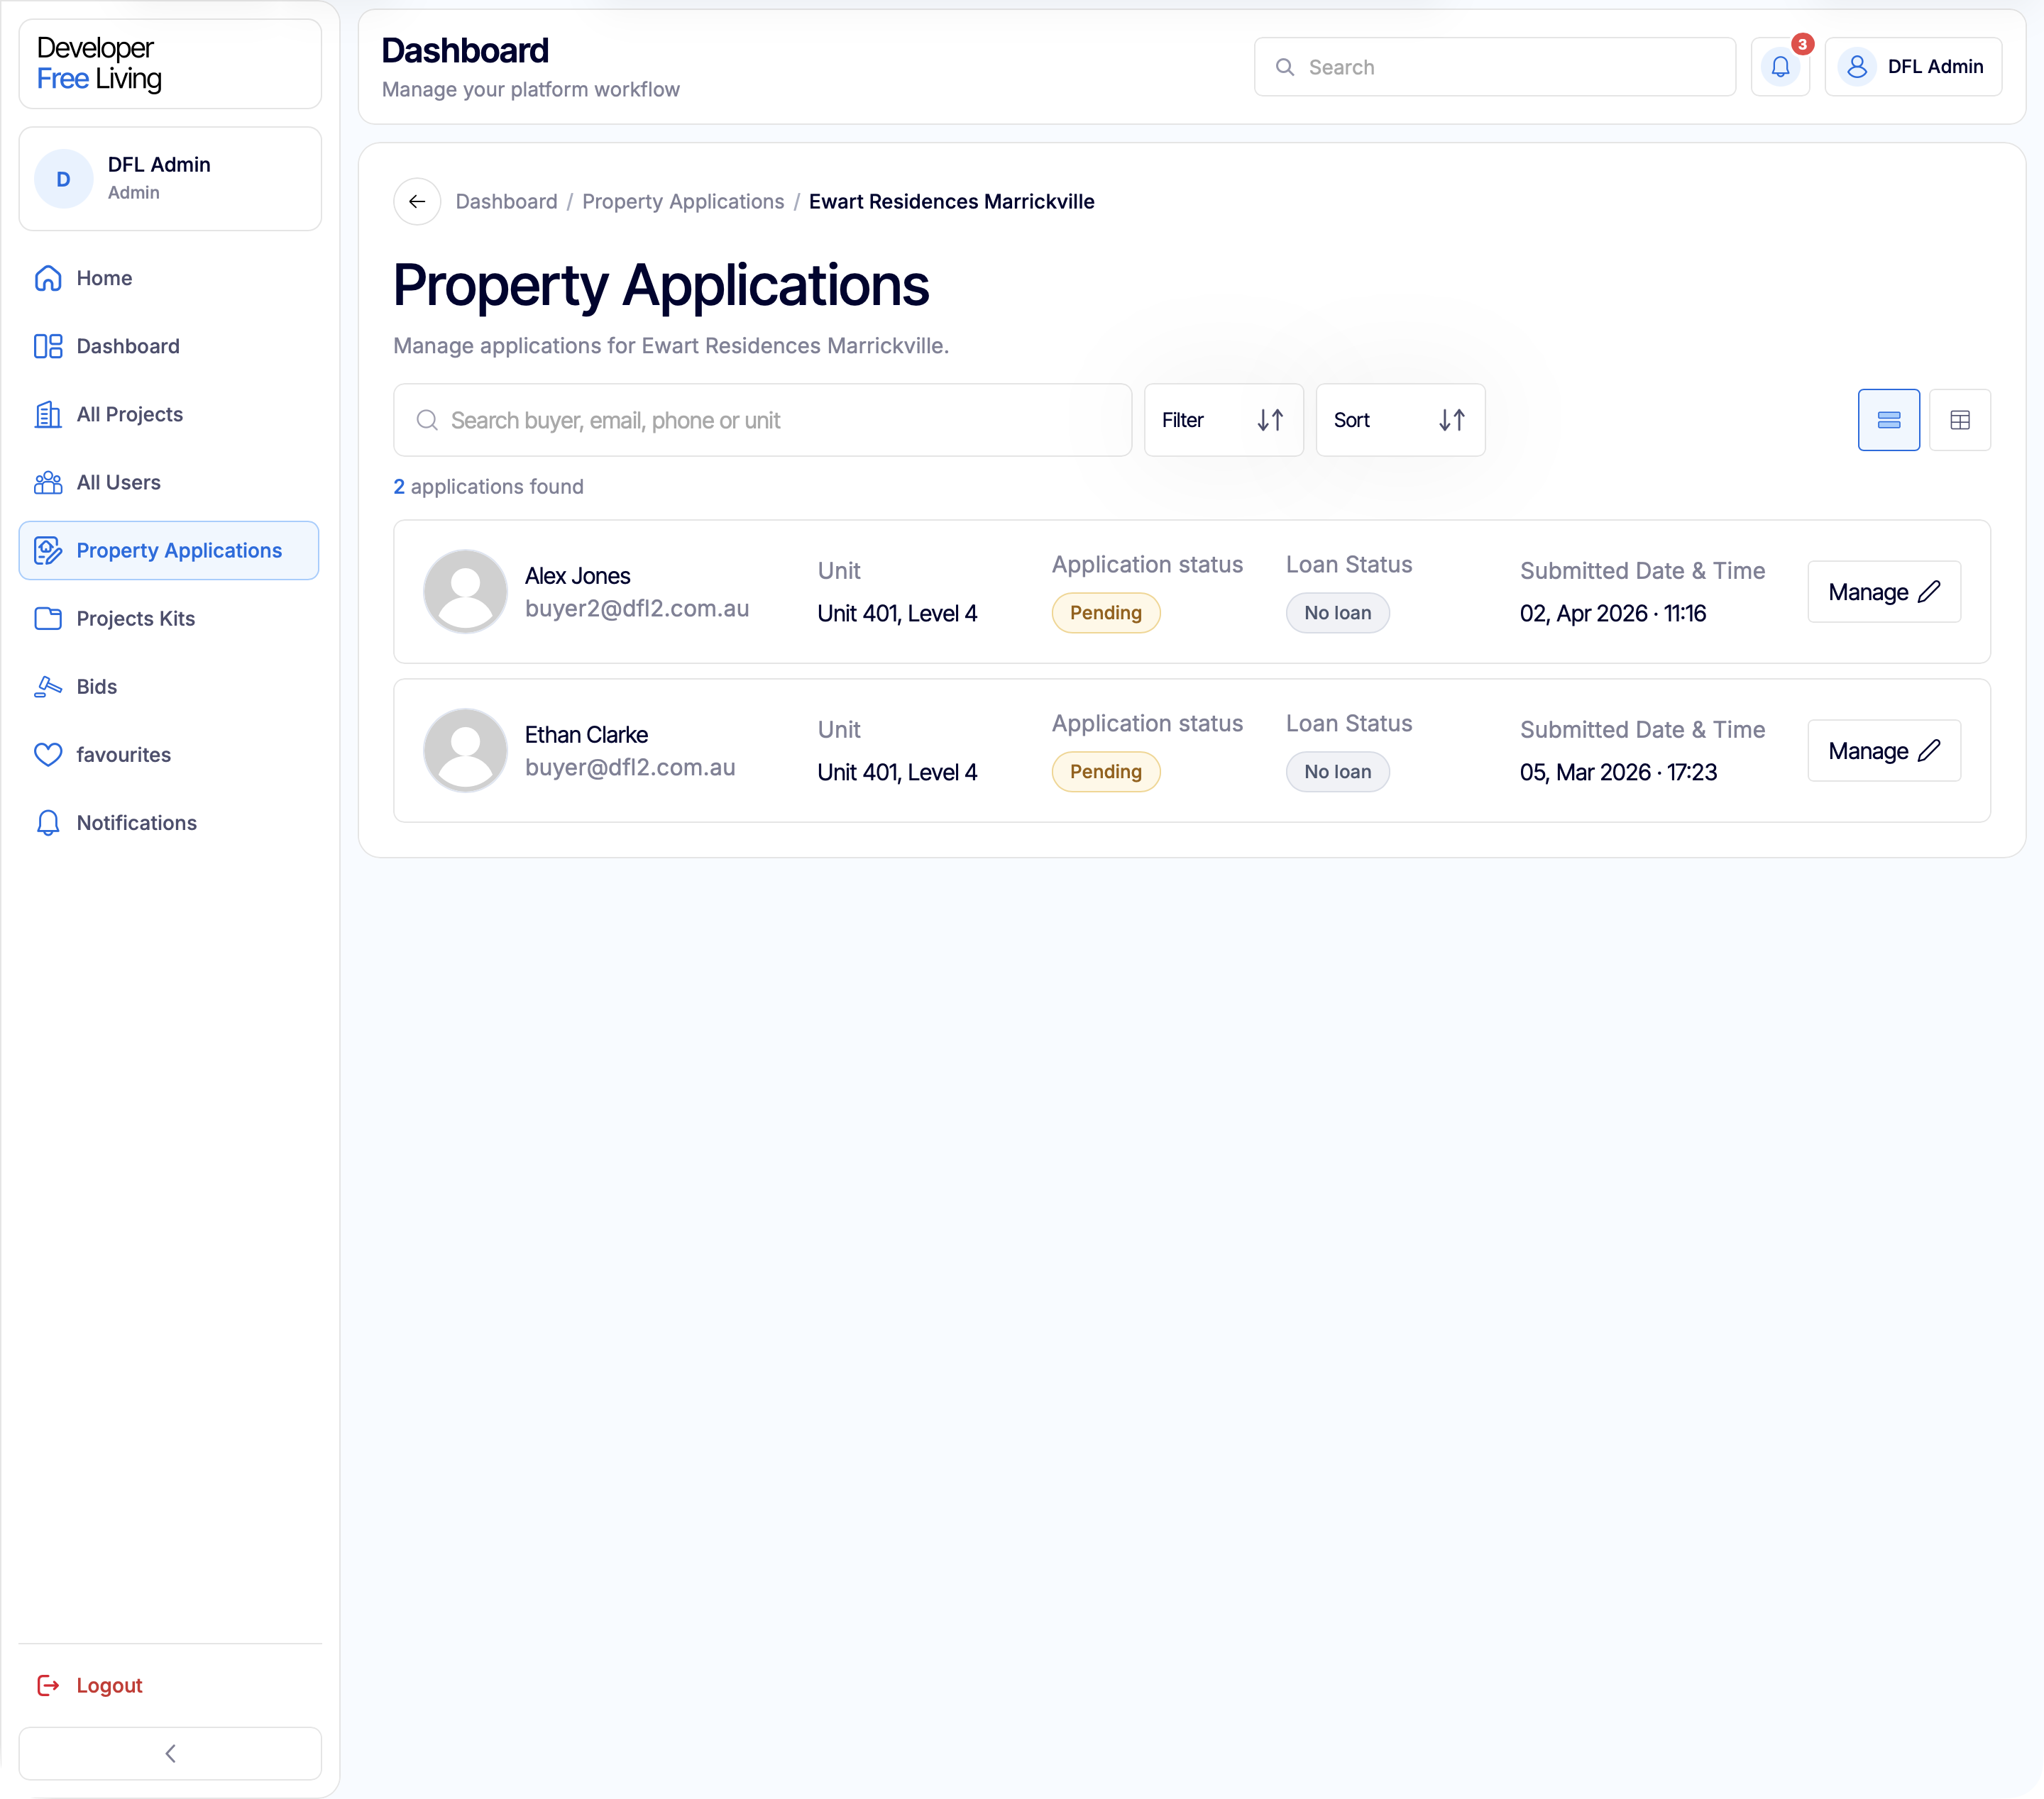This screenshot has height=1799, width=2044.
Task: Click date 05, Mar 2026 · 17:23
Action: coord(1618,773)
